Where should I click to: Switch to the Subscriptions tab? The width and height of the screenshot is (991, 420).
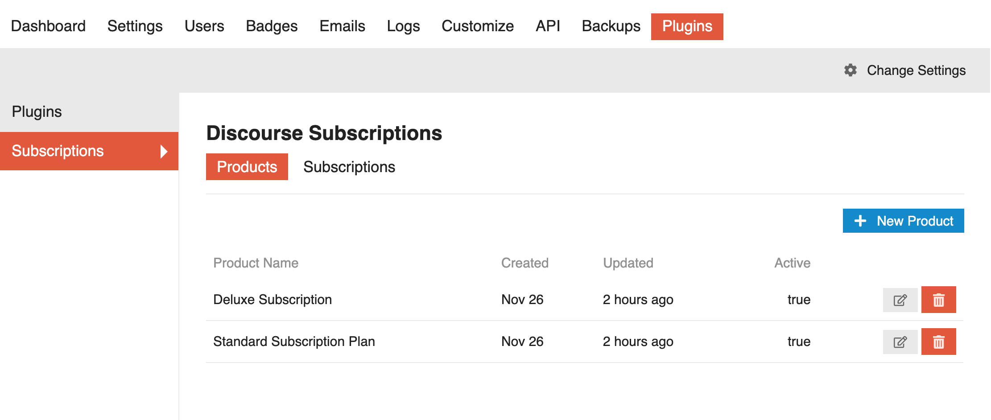349,167
